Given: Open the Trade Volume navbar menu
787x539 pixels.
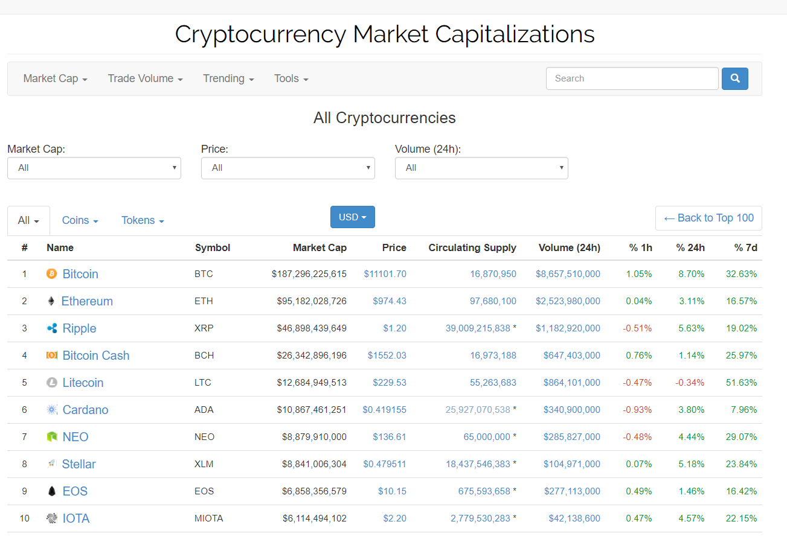Looking at the screenshot, I should pos(146,78).
